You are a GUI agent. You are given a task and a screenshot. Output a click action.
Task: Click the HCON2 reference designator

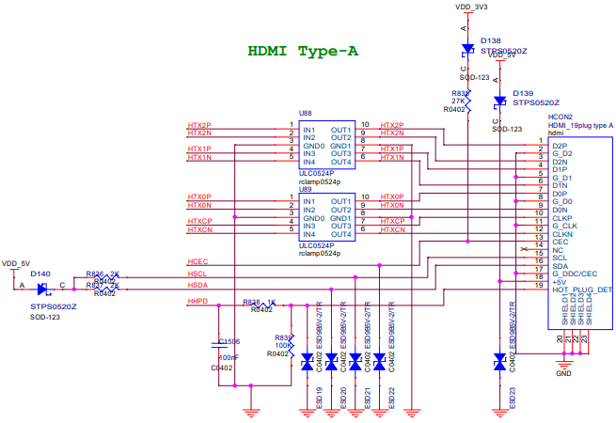(x=561, y=117)
